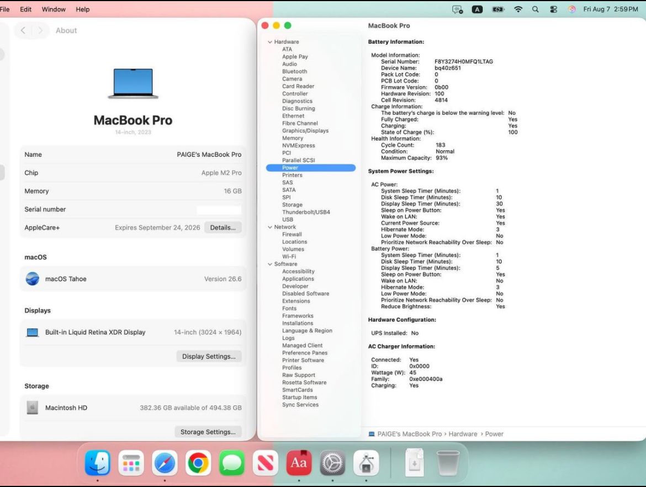Open Control Center in menu bar
Screen dimensions: 646x487
553,9
